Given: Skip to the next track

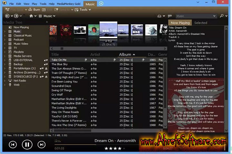Looking at the screenshot, I should pyautogui.click(x=41, y=145).
